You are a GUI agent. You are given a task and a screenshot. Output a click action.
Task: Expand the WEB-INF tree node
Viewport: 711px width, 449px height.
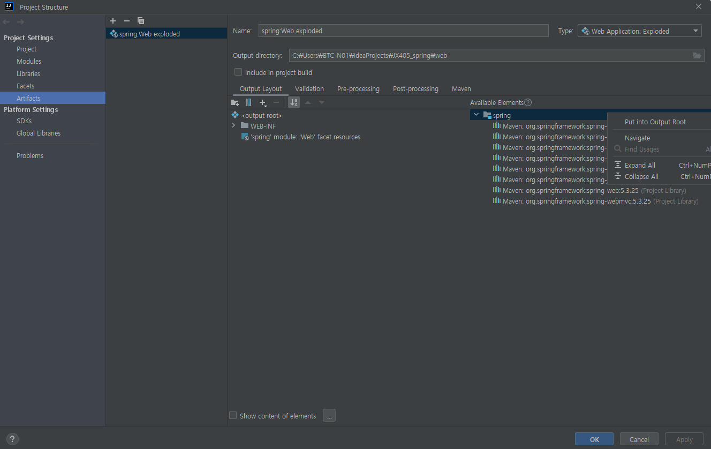tap(233, 126)
